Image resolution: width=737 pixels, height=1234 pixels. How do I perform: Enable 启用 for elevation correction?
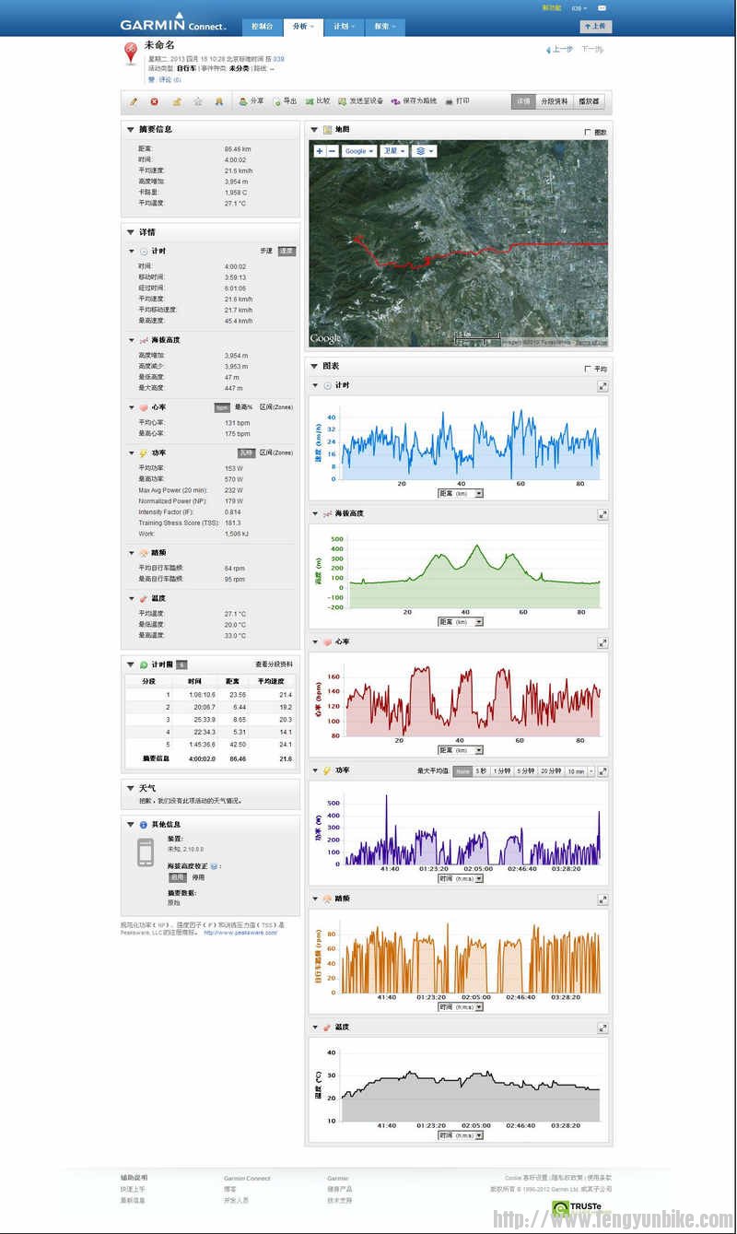[178, 876]
